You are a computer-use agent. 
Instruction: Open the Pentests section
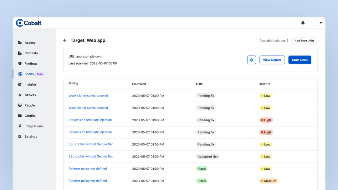click(x=31, y=53)
